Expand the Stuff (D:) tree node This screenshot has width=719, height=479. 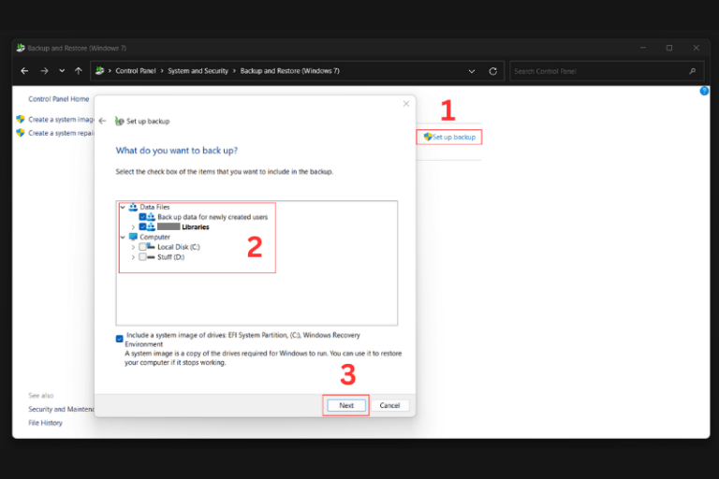(133, 256)
